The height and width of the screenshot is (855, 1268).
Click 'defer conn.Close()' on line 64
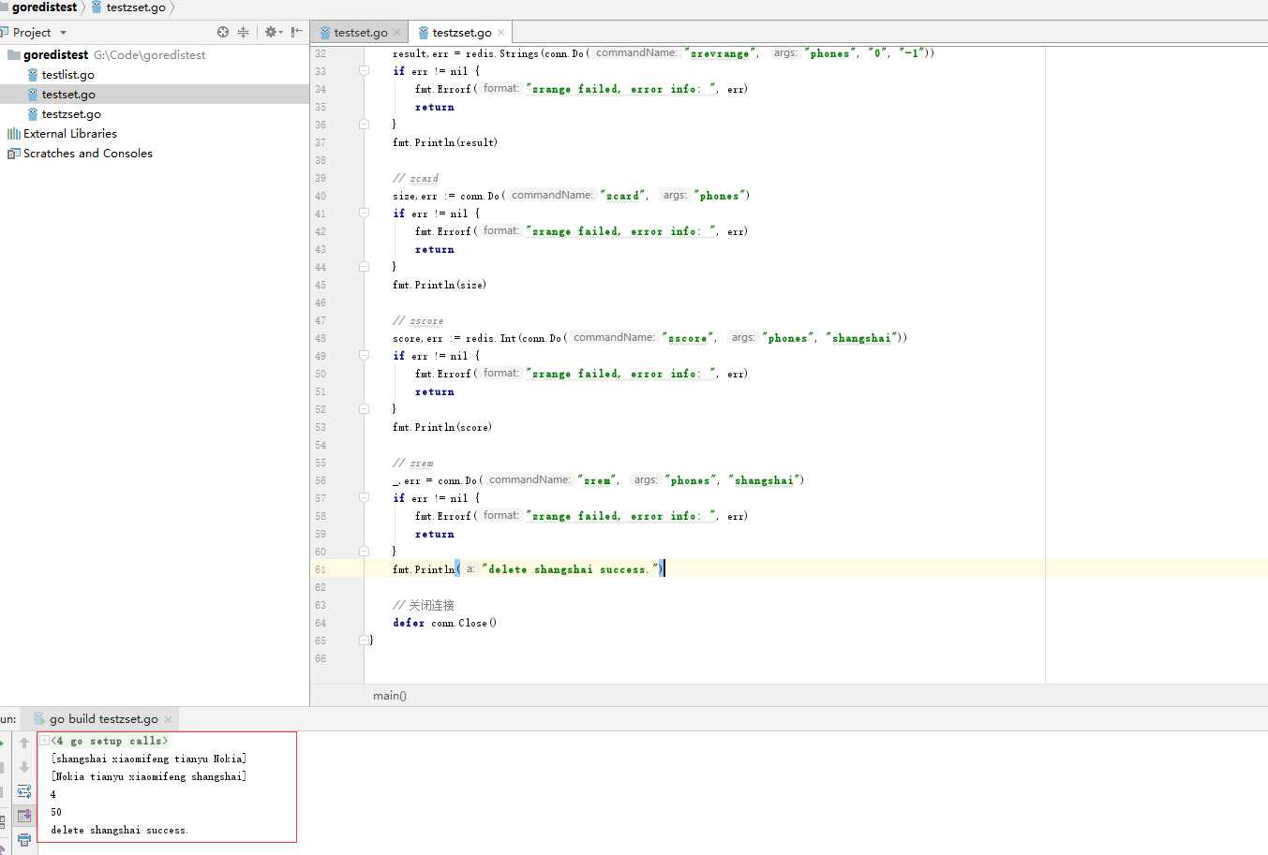pos(445,623)
